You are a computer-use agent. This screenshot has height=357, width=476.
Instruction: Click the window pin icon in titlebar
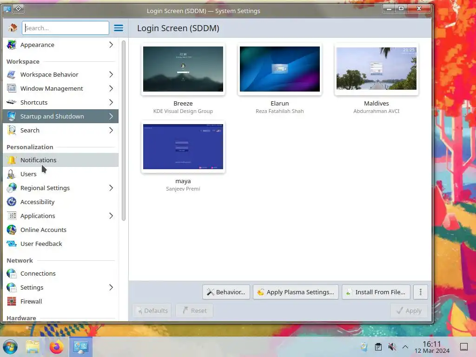coord(19,8)
